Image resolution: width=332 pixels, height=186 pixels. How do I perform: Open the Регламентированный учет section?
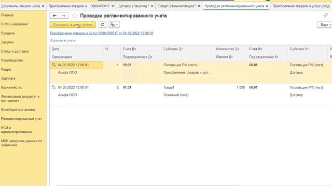[21, 119]
